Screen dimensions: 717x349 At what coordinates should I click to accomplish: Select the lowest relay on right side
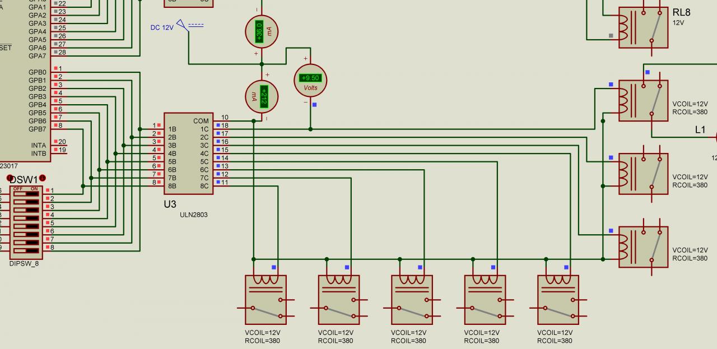pyautogui.click(x=643, y=246)
